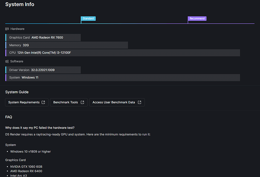Click external-link icon on Access User Benchmark Data

click(139, 102)
